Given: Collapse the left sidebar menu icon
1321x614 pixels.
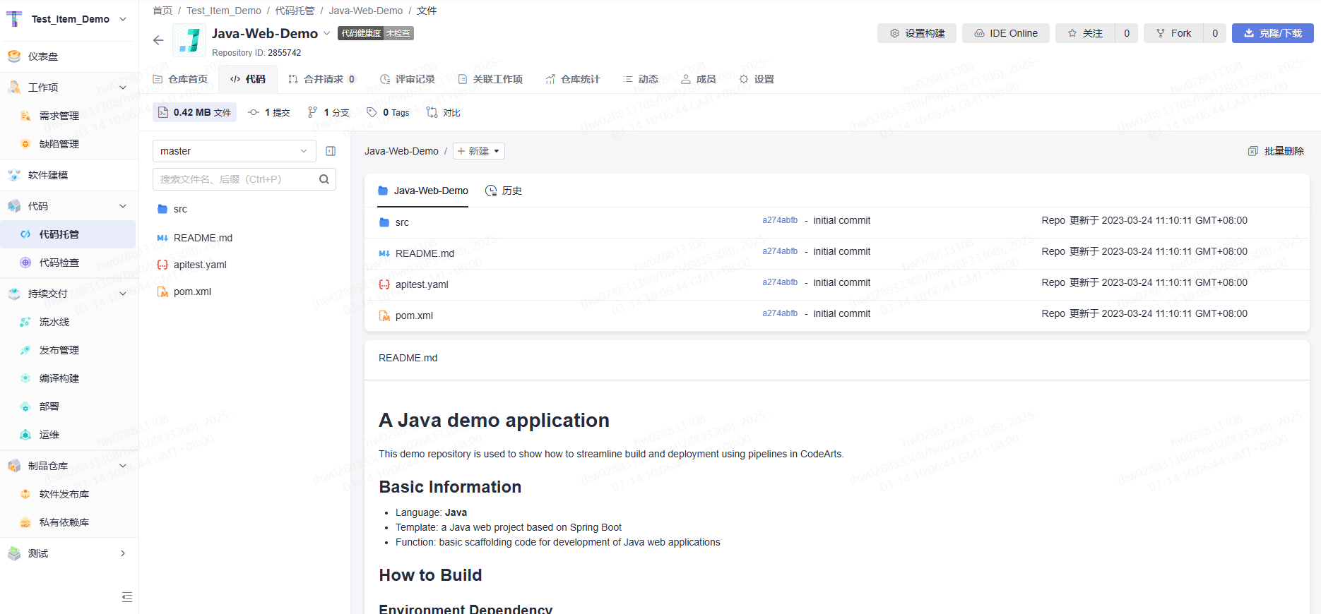Looking at the screenshot, I should point(127,597).
